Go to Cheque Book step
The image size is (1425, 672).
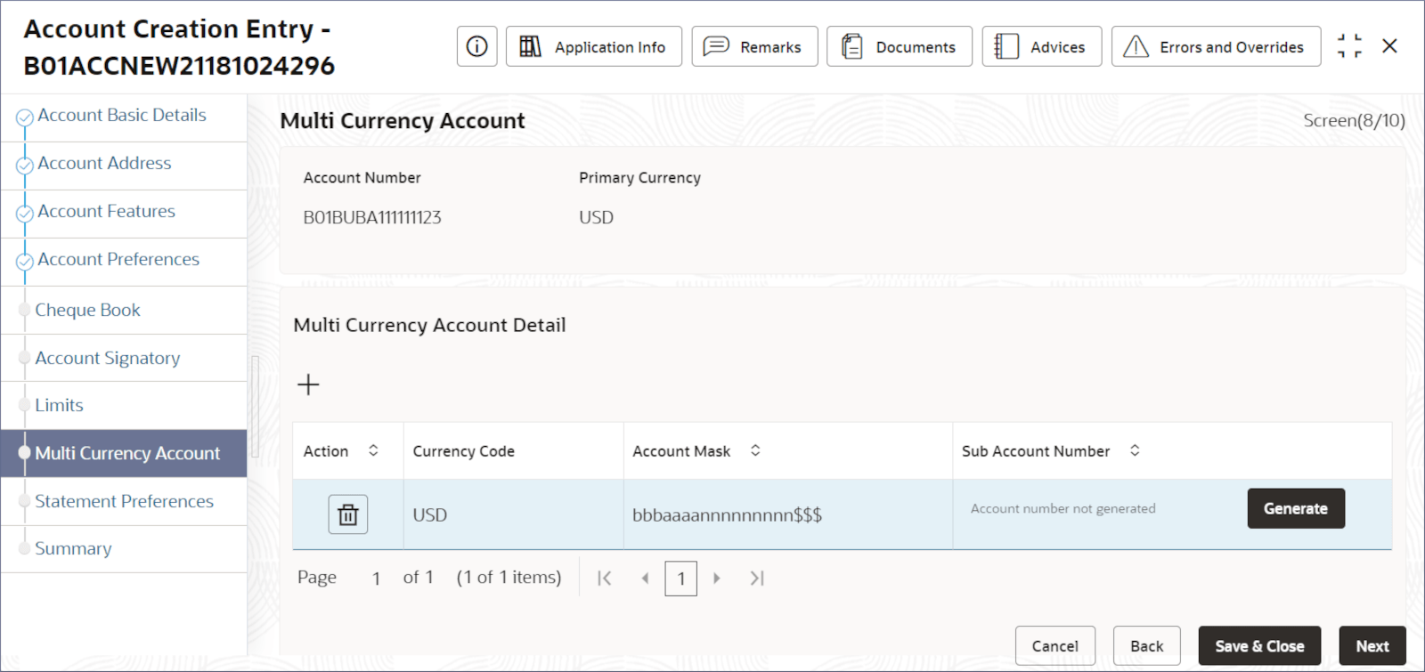tap(87, 311)
